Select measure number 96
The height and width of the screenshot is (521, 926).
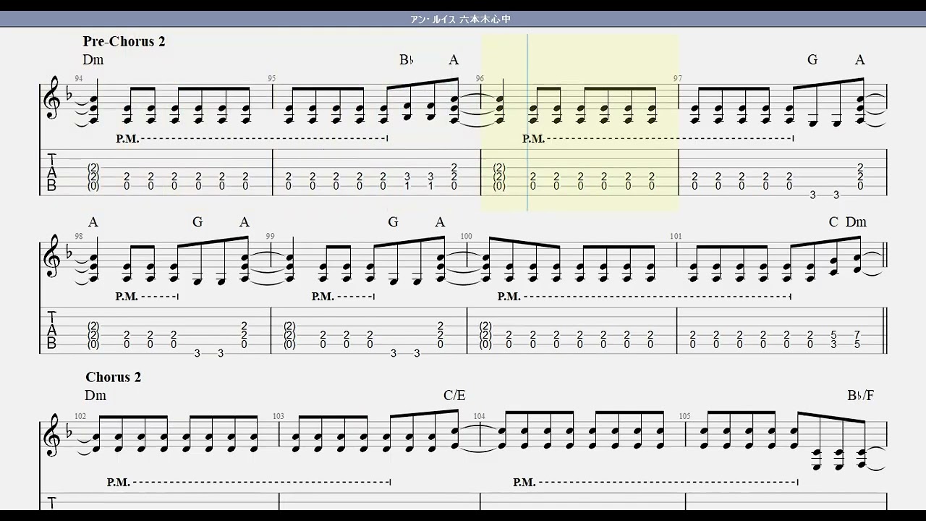480,78
